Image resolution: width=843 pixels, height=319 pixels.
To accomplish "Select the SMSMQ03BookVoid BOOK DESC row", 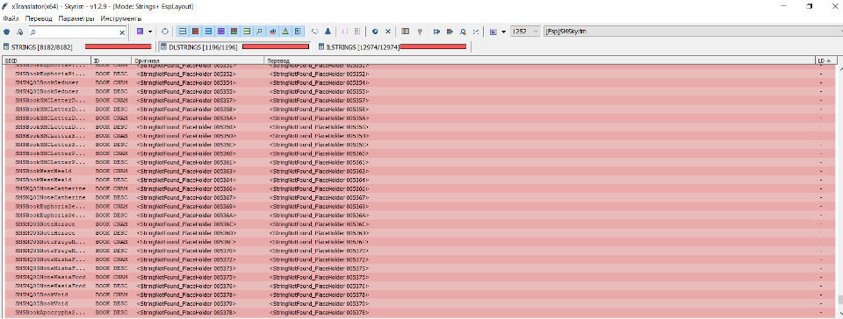I will pos(420,303).
